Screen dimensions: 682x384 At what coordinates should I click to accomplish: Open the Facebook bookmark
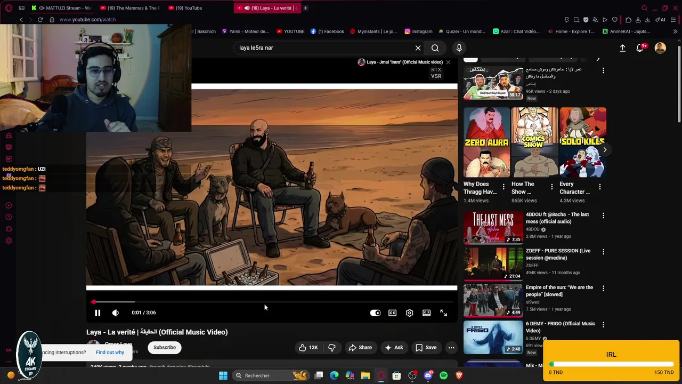click(327, 31)
